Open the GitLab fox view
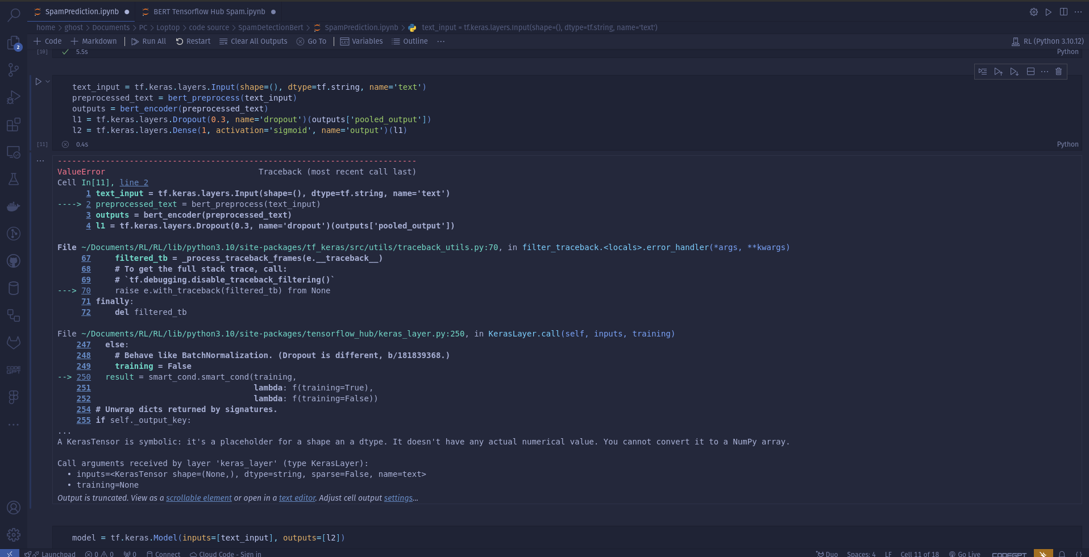 click(x=14, y=342)
